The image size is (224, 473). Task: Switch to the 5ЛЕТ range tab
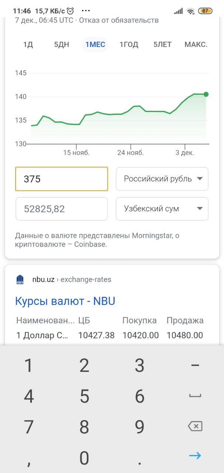pyautogui.click(x=162, y=45)
